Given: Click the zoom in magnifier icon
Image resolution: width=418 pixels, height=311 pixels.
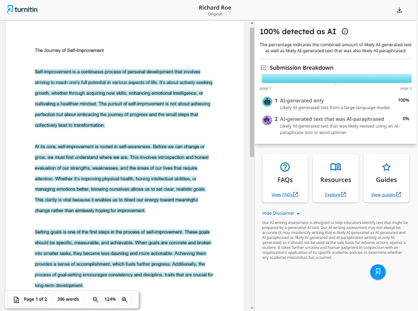Looking at the screenshot, I should (125, 299).
